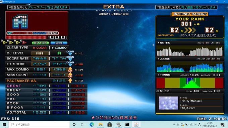Image resolution: width=228 pixels, height=128 pixels.
Task: Click the Cortana circle icon on taskbar
Action: [x=74, y=125]
